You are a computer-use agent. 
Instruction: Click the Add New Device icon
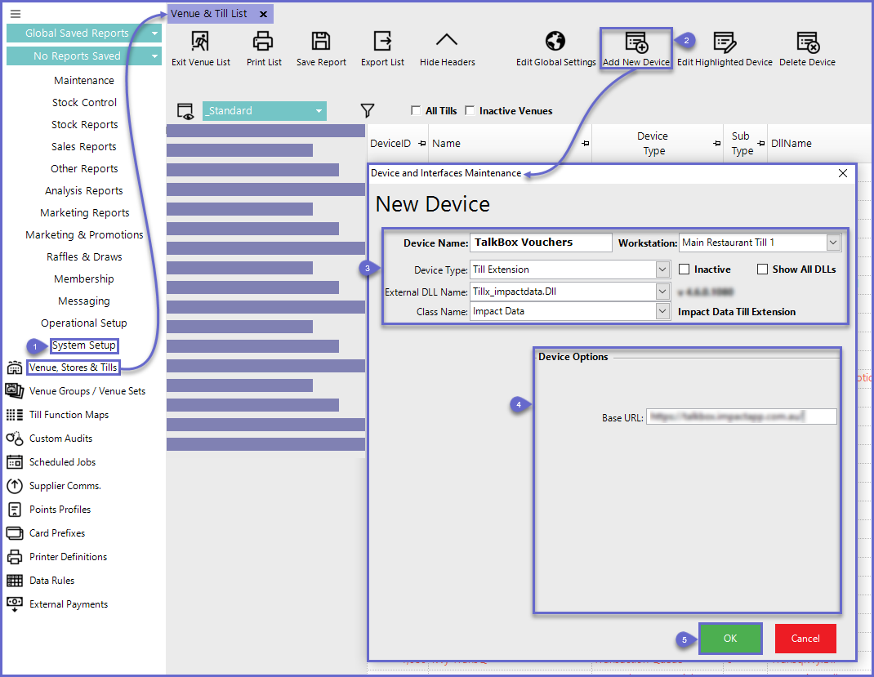[x=636, y=42]
